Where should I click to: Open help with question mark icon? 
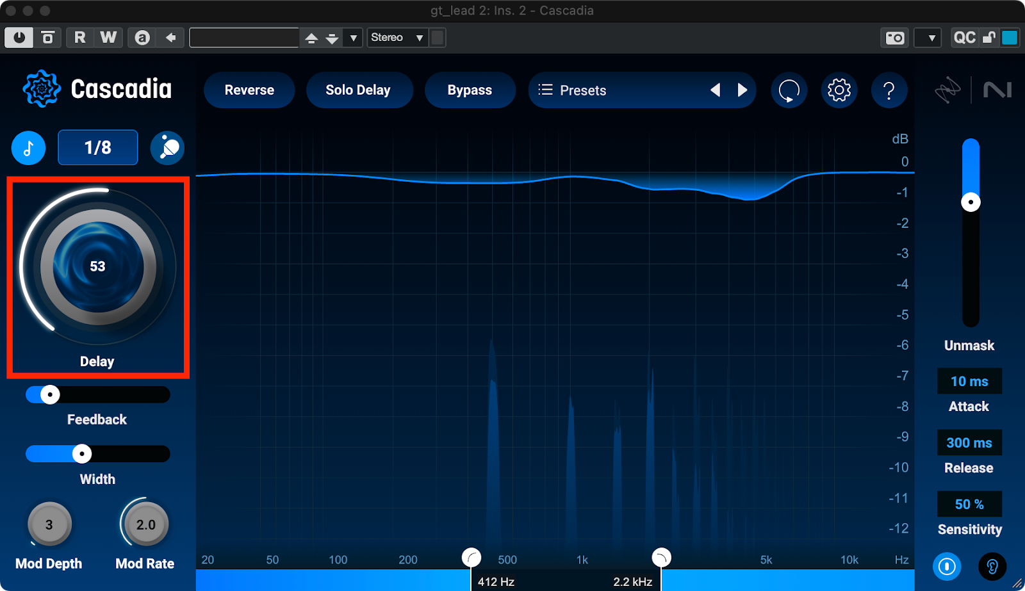[x=889, y=90]
